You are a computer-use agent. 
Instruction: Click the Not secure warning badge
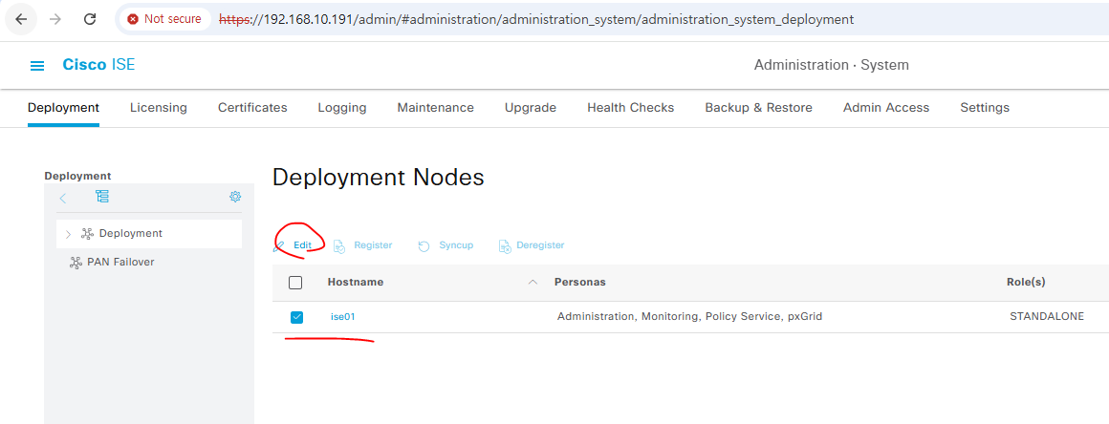point(164,19)
